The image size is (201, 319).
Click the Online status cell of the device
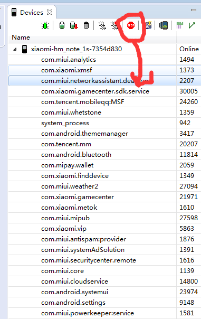pyautogui.click(x=189, y=49)
